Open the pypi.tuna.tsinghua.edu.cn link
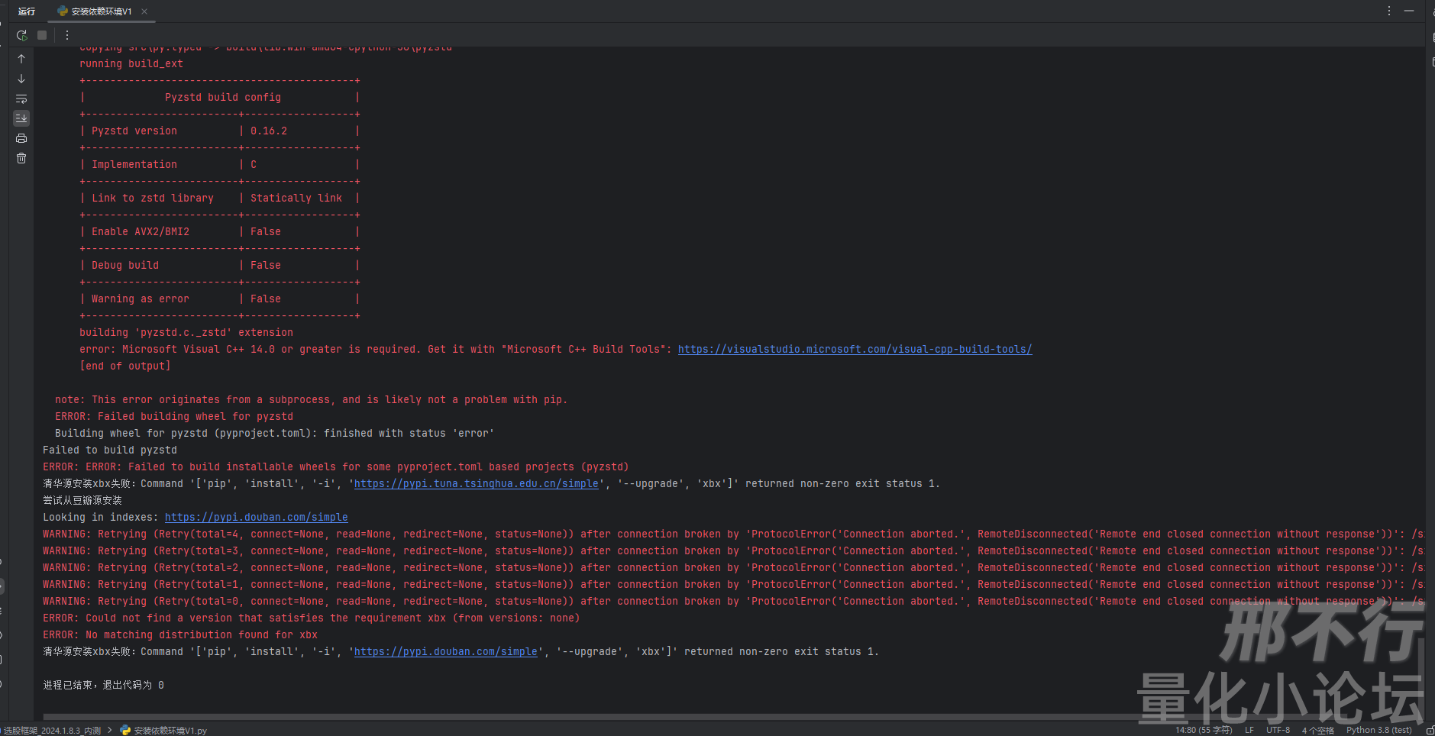The width and height of the screenshot is (1435, 736). pyautogui.click(x=476, y=483)
